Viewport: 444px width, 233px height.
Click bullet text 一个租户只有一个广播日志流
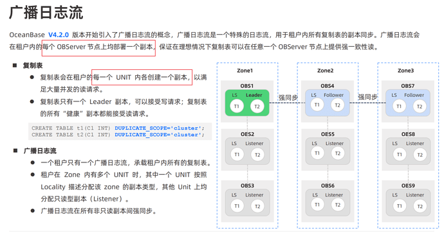tap(84, 162)
